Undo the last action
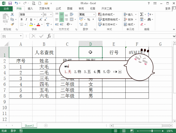The height and width of the screenshot is (133, 176). pyautogui.click(x=17, y=3)
